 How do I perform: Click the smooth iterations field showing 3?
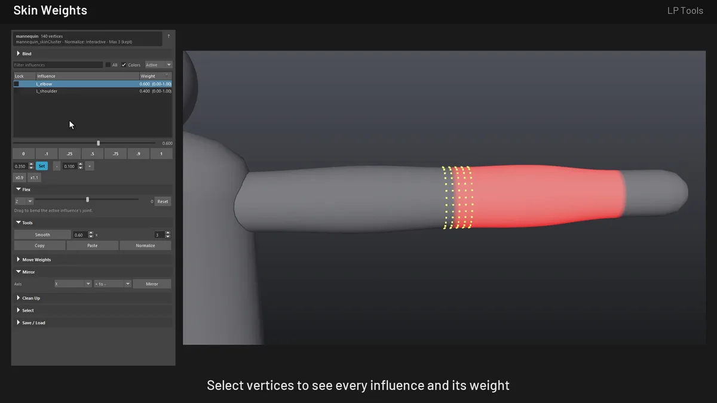pos(159,235)
